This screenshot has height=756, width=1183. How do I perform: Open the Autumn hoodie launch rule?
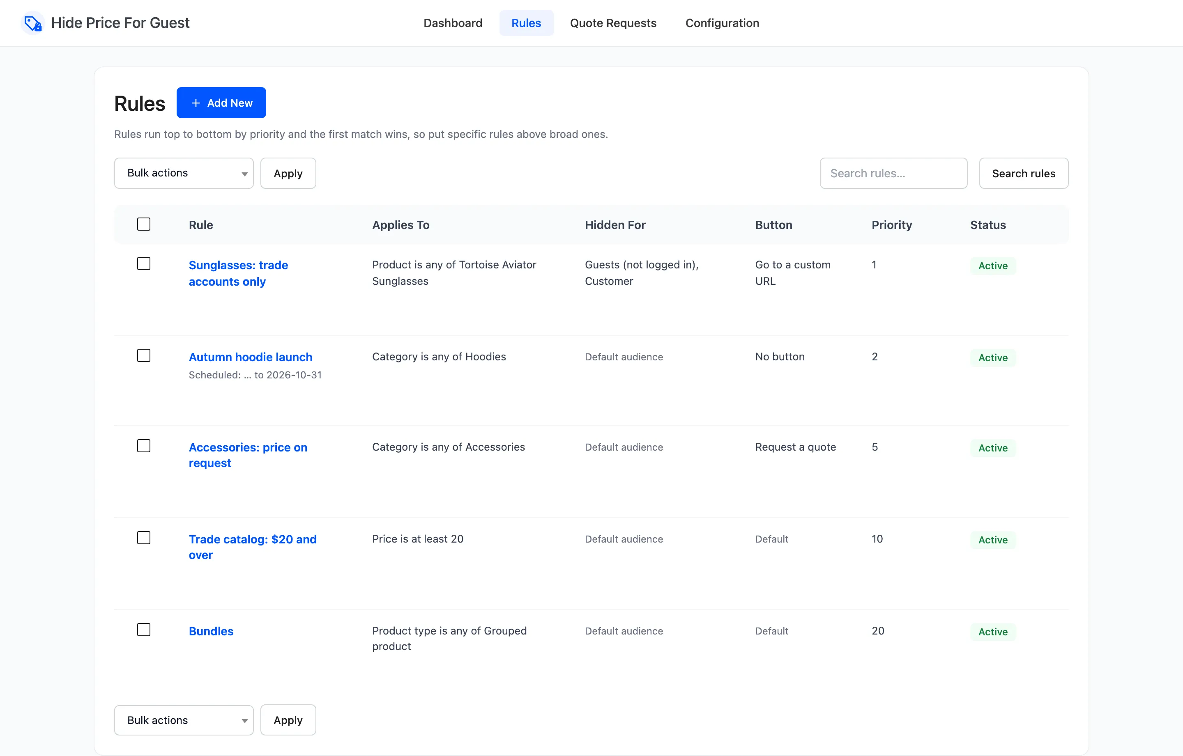coord(251,357)
